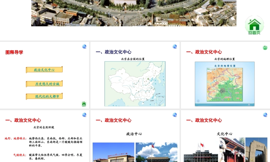270x162 pixels.
Task: Click the 政治中心 subtitle
Action: 134,134
